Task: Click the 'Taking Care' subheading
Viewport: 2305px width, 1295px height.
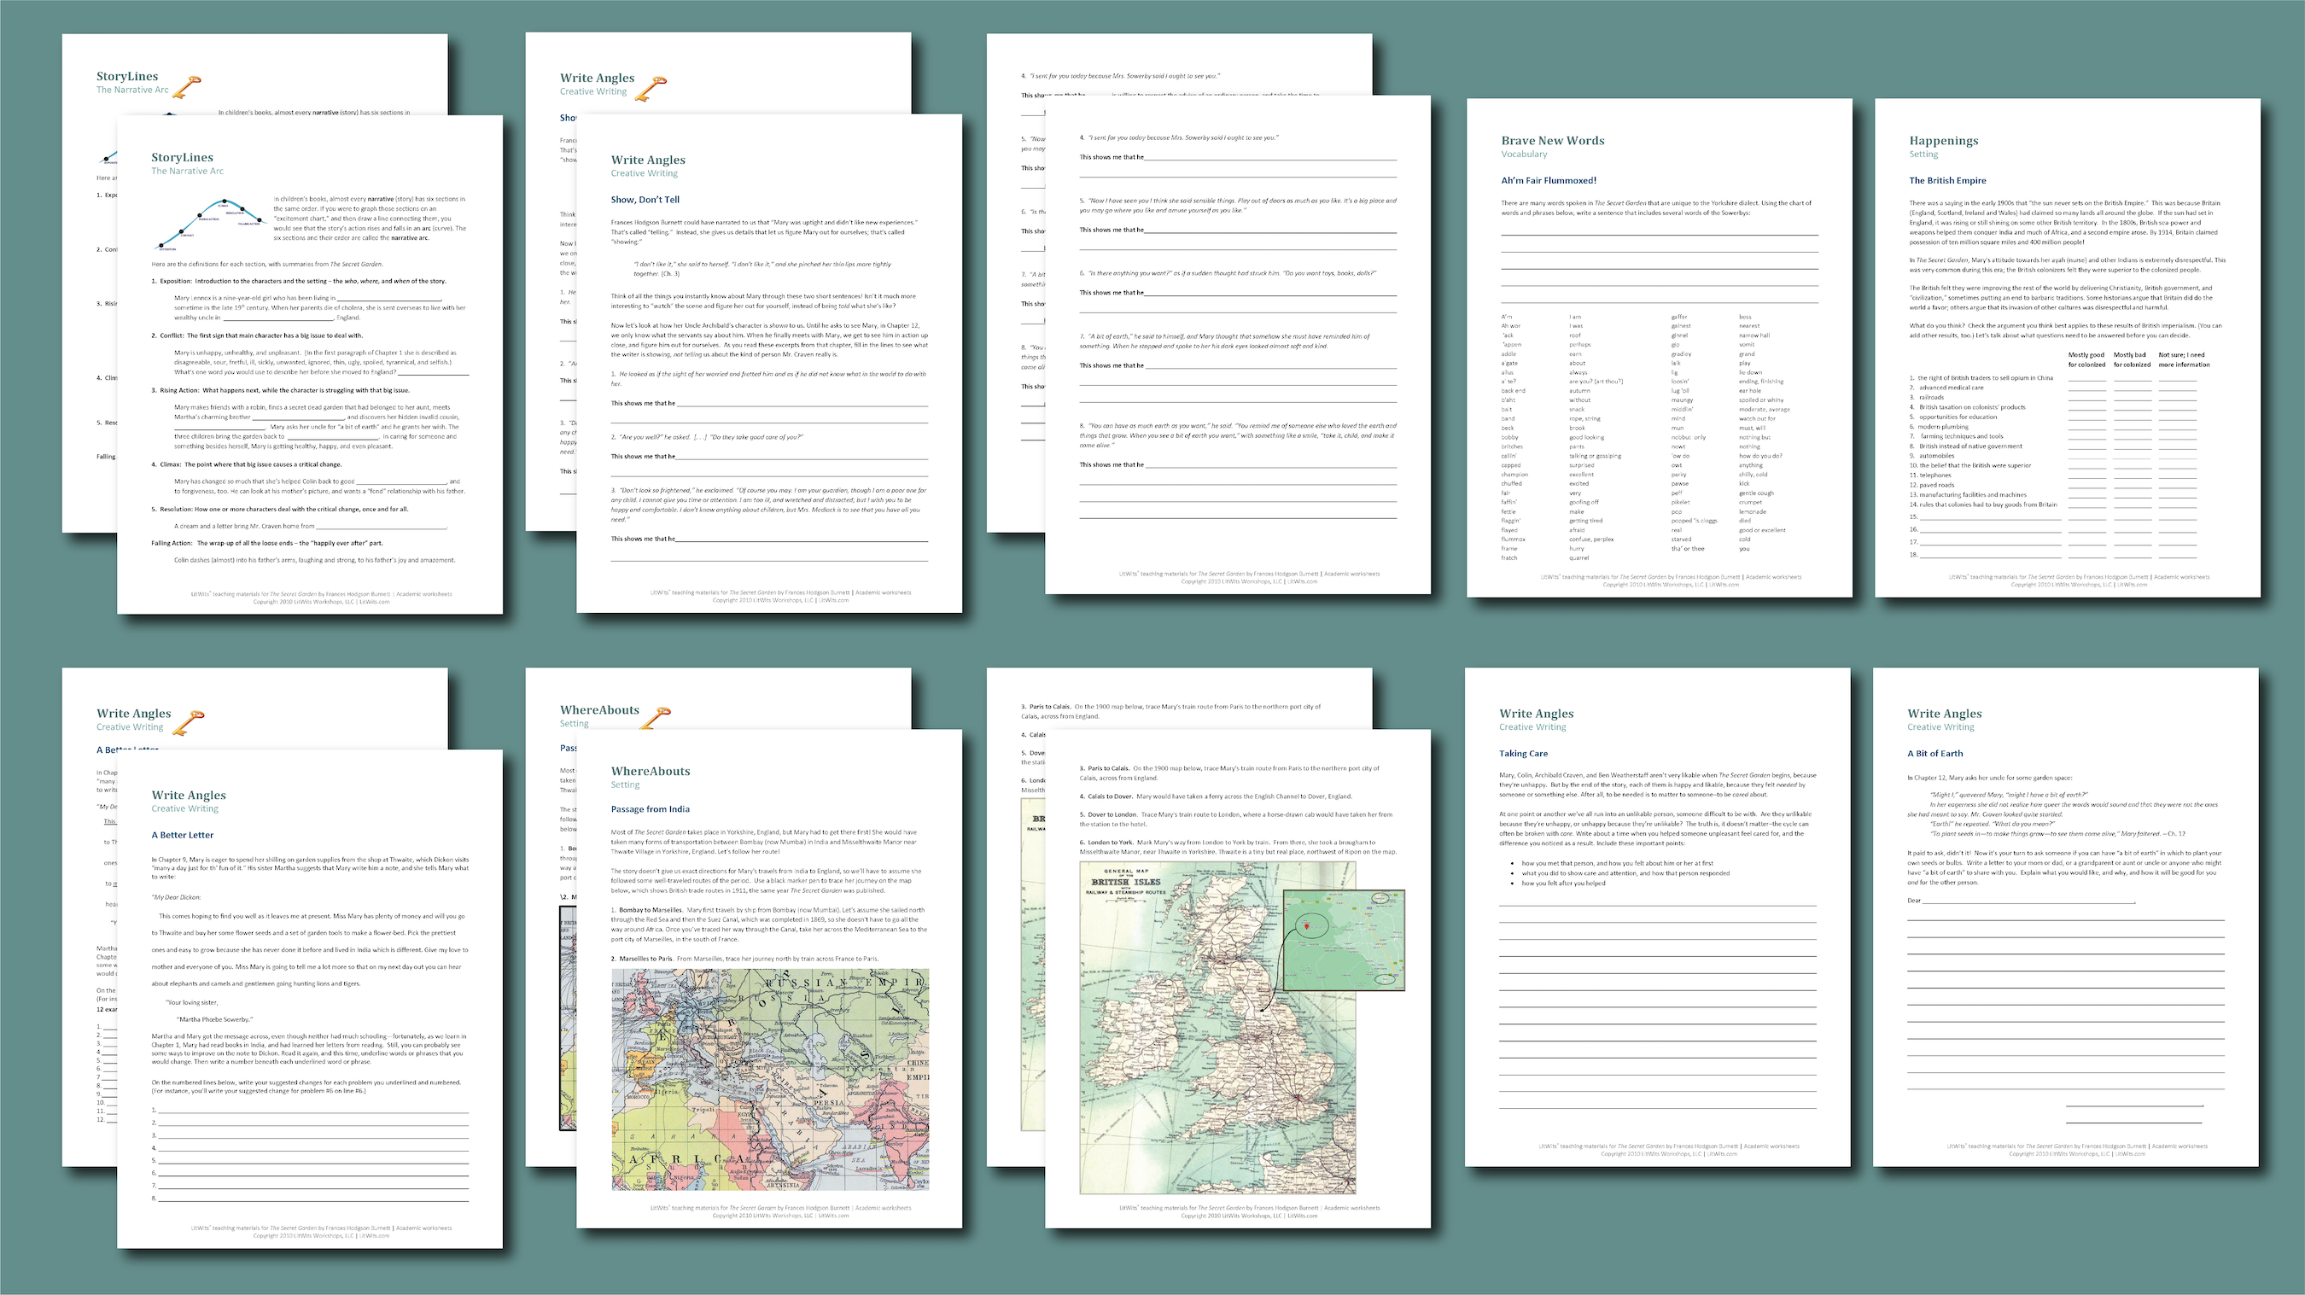Action: (x=1523, y=754)
